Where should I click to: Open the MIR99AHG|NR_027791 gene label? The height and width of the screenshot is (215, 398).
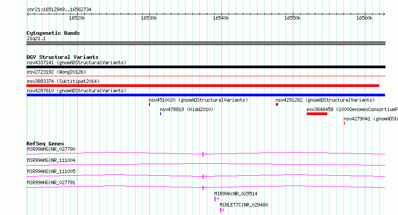click(x=51, y=182)
